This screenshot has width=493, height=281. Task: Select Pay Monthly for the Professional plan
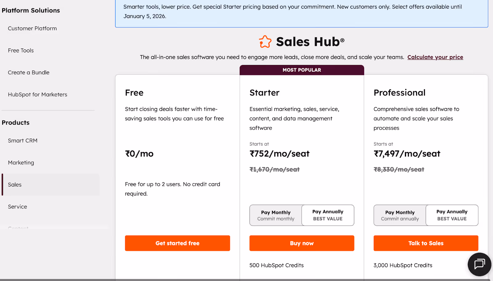click(399, 215)
